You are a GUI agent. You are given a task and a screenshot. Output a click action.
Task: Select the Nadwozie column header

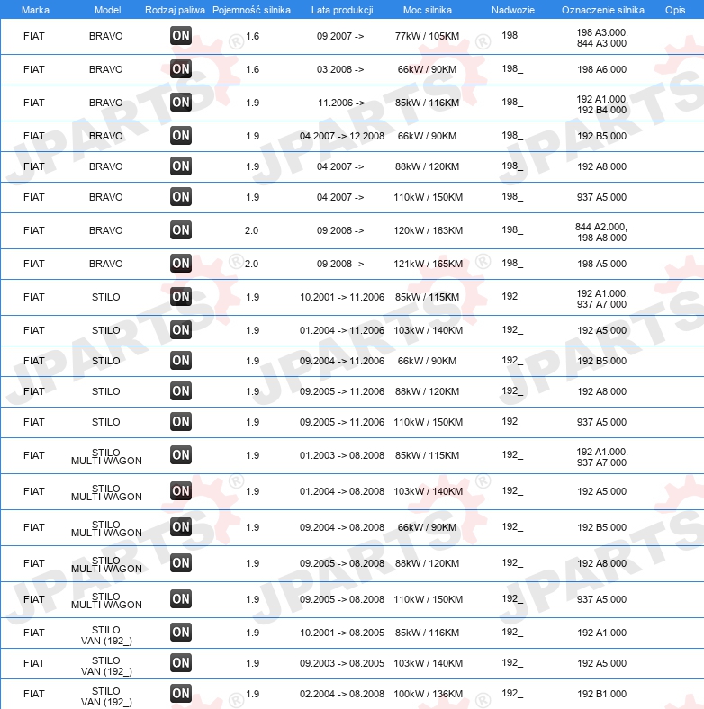512,10
